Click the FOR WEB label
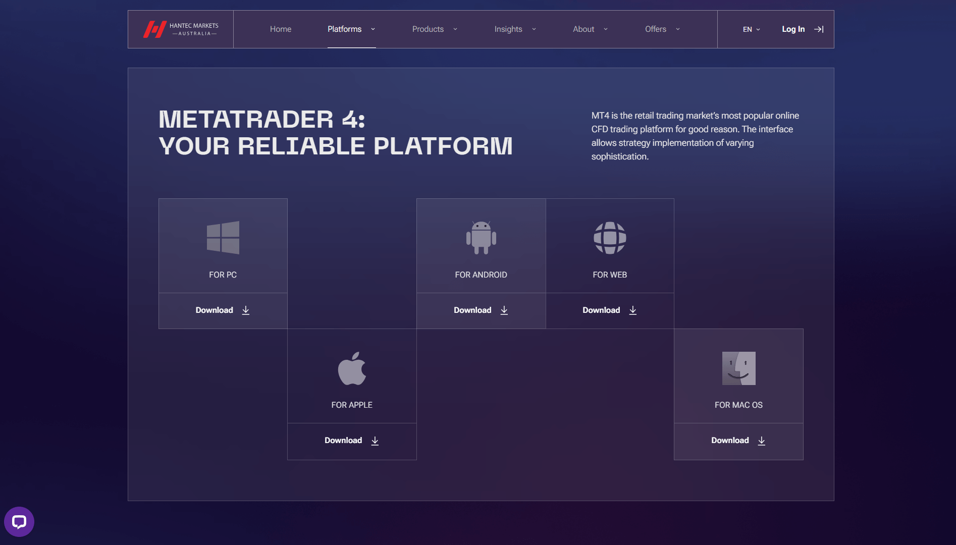956x545 pixels. point(610,275)
